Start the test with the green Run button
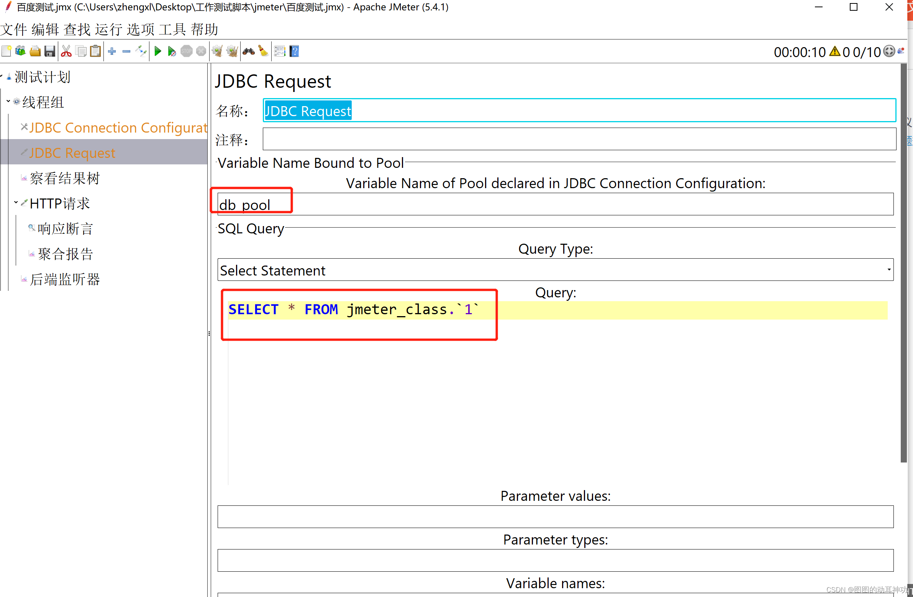 [158, 51]
